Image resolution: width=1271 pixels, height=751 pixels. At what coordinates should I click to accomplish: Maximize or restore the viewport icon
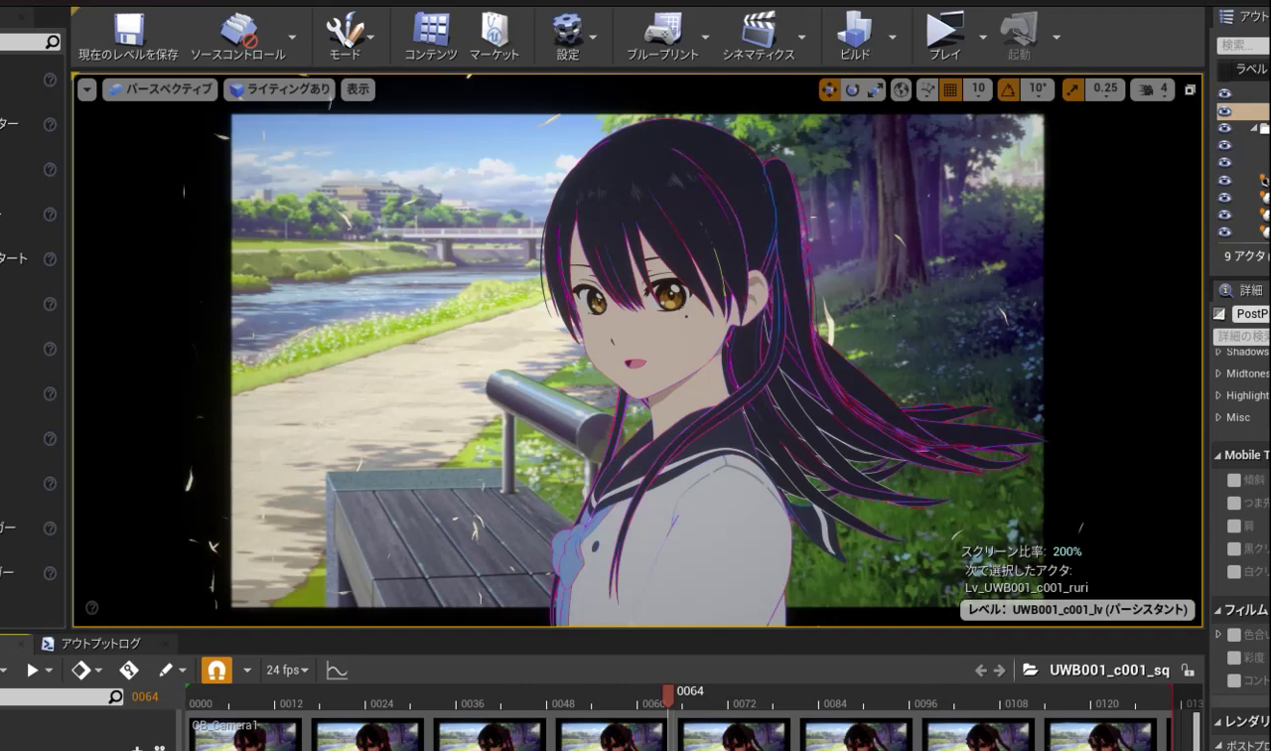coord(1190,89)
